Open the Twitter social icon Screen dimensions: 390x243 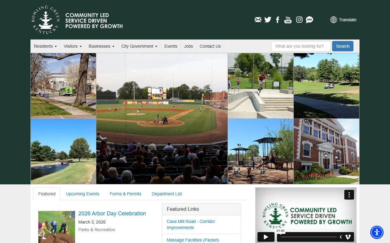[x=268, y=20]
